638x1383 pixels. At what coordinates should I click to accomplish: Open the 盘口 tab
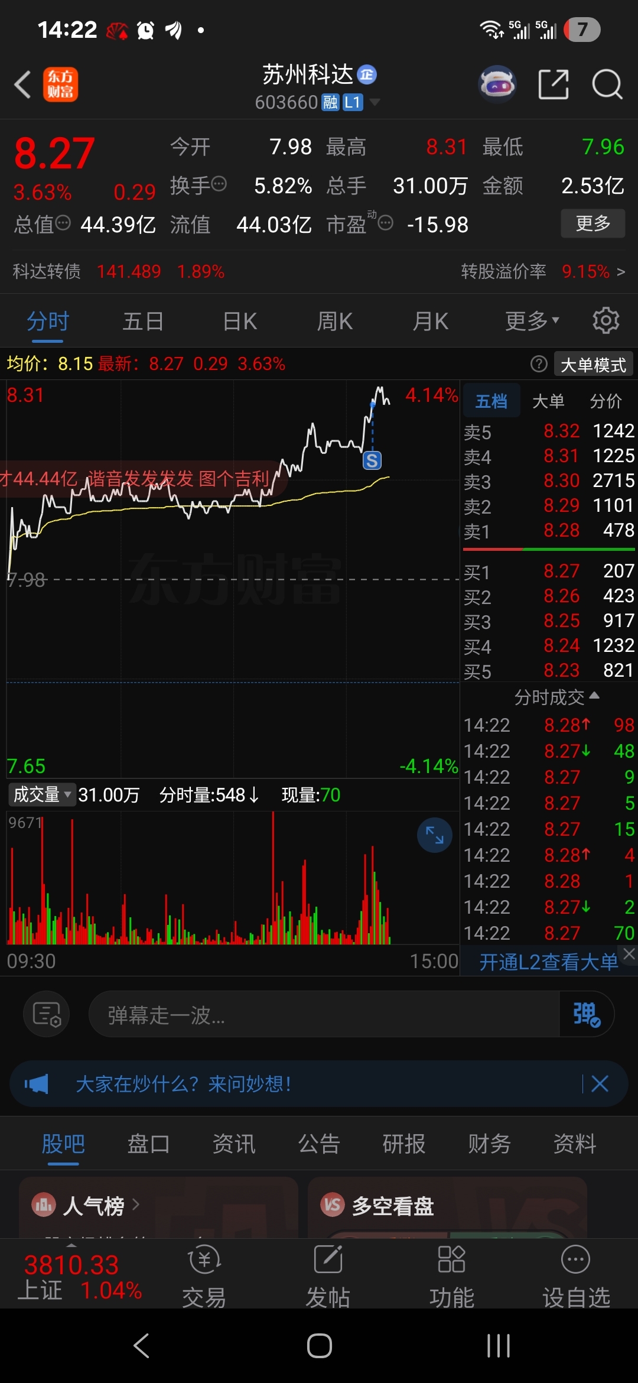(x=148, y=1144)
